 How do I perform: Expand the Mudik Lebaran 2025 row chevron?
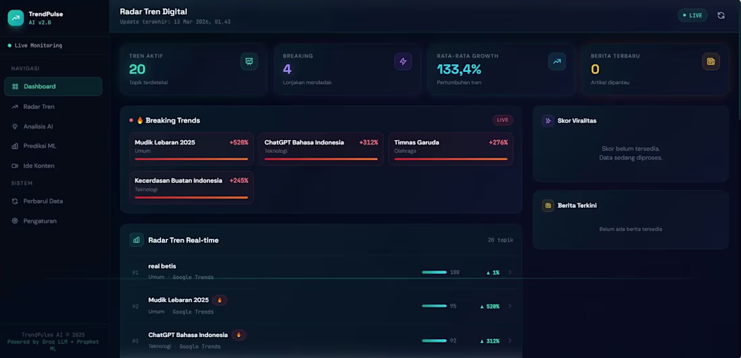tap(510, 306)
